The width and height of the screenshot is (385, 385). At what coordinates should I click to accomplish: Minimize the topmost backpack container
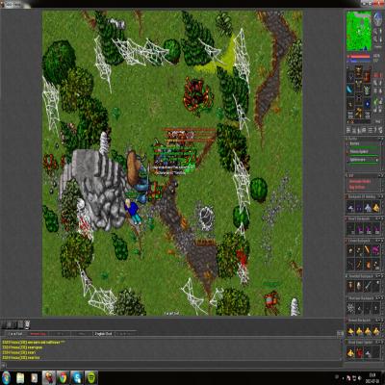378,196
